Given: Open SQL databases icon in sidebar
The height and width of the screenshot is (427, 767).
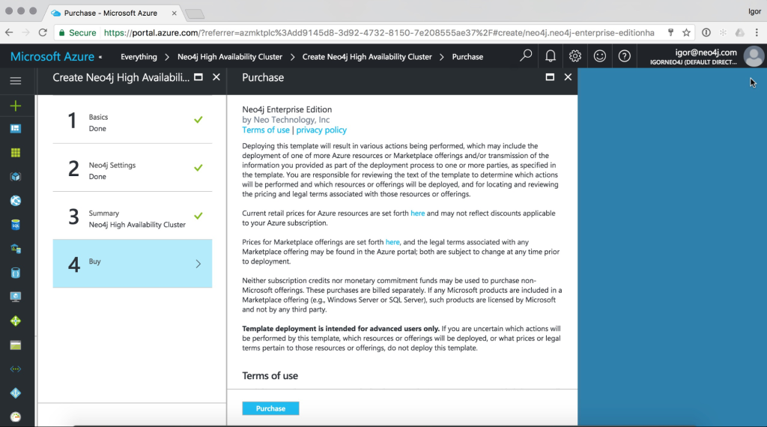Looking at the screenshot, I should pos(16,225).
